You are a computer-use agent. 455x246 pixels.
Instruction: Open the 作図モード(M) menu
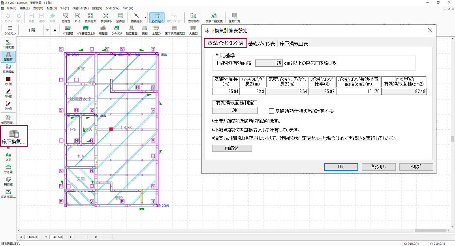tap(81, 8)
